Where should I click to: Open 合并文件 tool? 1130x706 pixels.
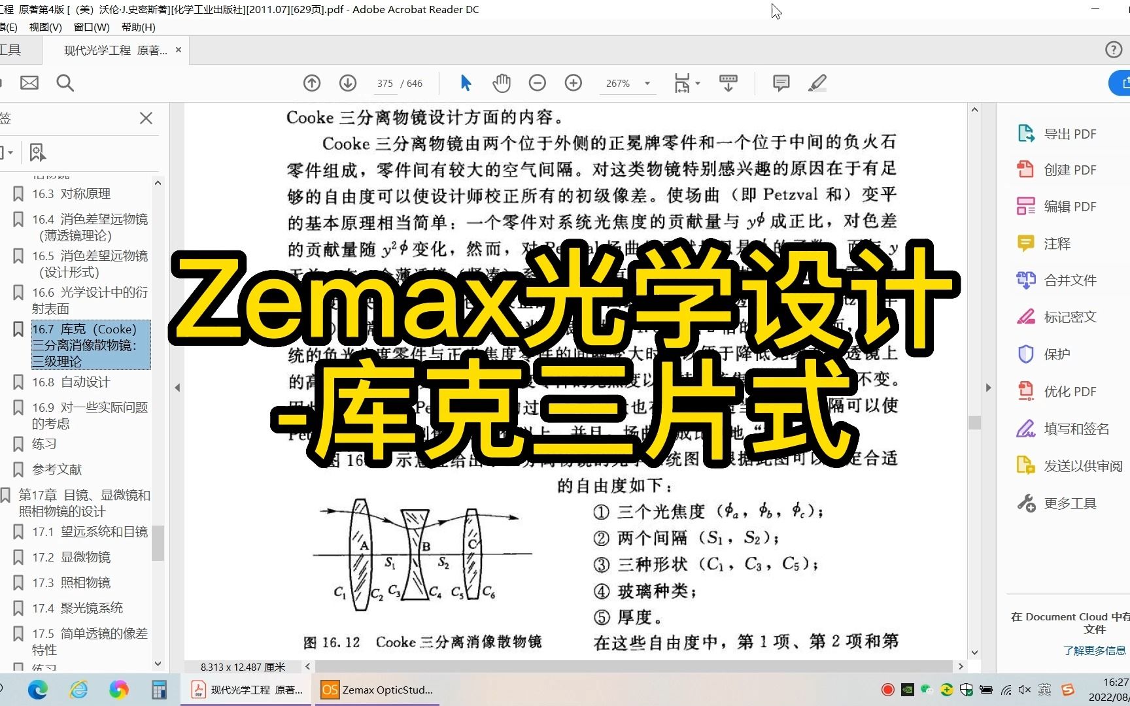click(1056, 280)
